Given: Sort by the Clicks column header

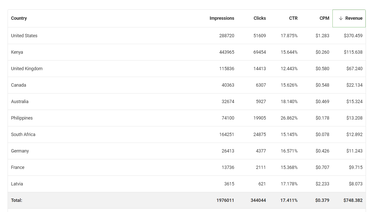Looking at the screenshot, I should pos(259,18).
